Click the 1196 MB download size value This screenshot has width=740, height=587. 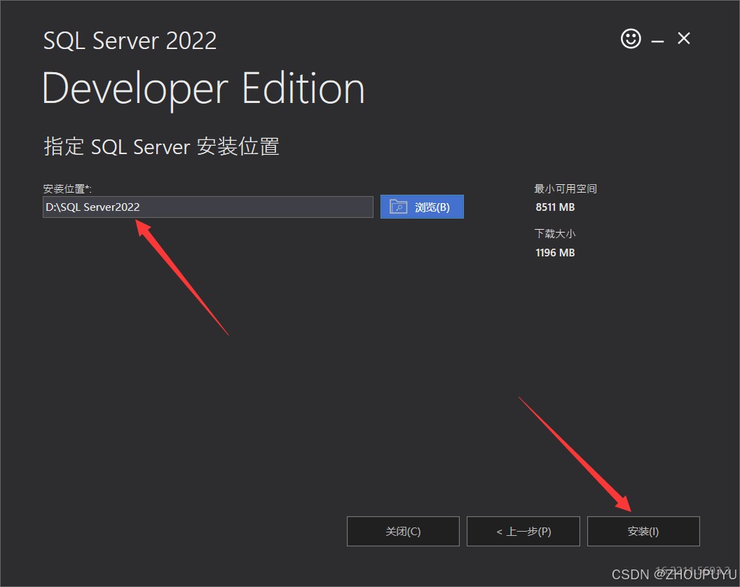click(x=554, y=252)
